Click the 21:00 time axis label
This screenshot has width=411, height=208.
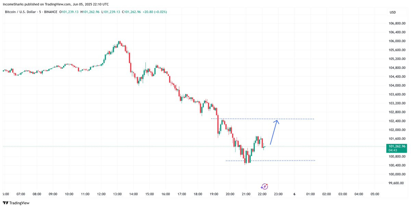coord(246,194)
